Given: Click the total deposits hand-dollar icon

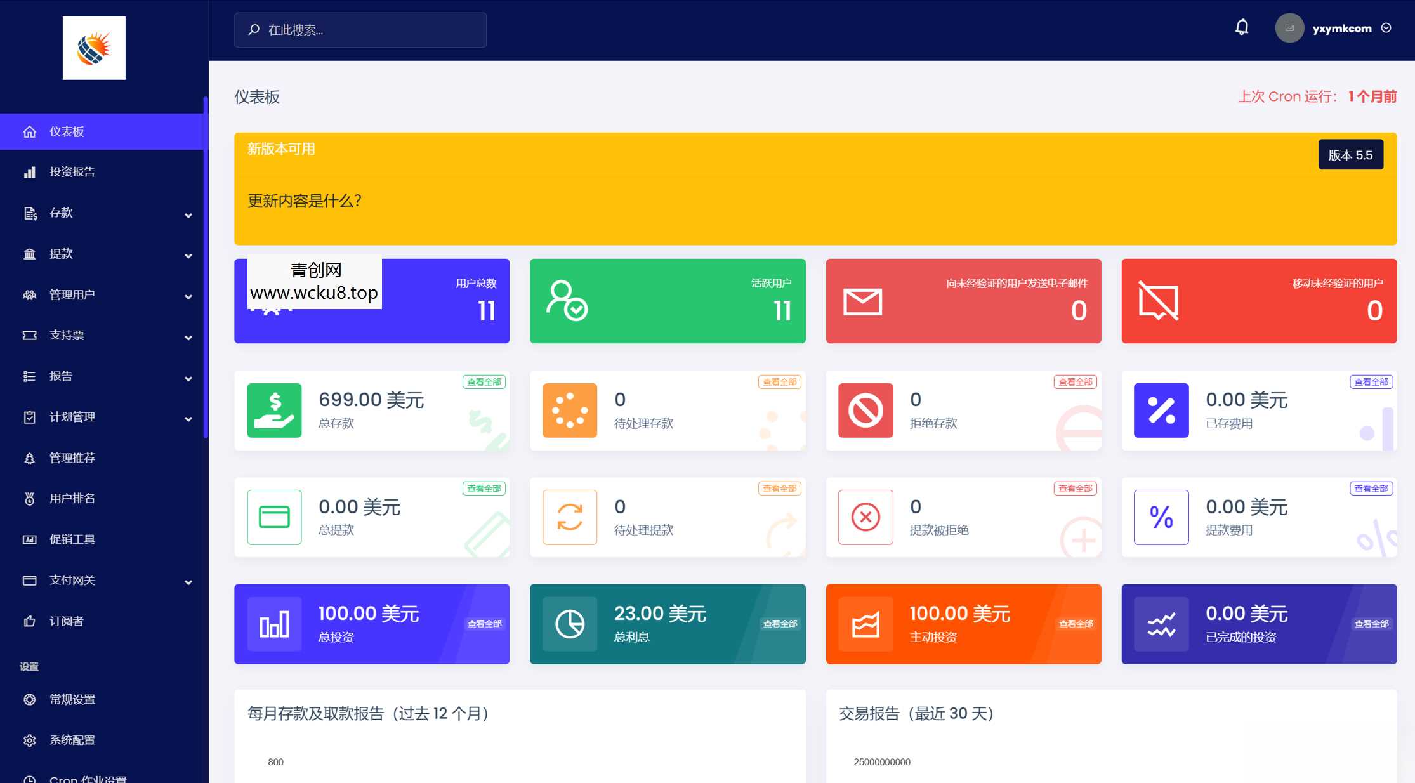Looking at the screenshot, I should 274,411.
